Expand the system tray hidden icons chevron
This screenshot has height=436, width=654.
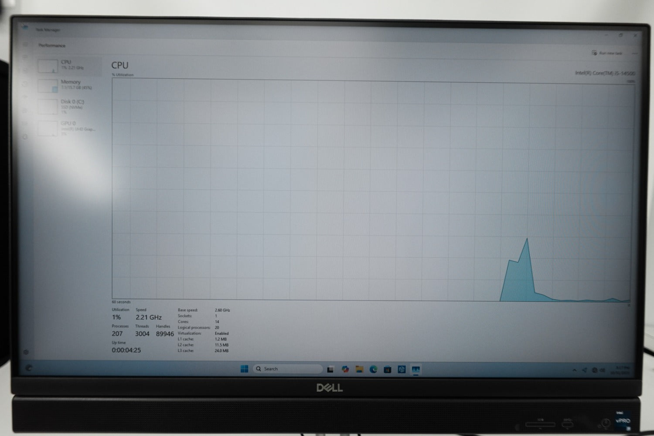point(574,370)
